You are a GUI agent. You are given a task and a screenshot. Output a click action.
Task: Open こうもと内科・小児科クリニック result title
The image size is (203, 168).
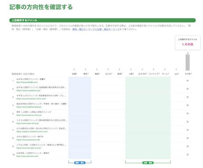(x=41, y=145)
